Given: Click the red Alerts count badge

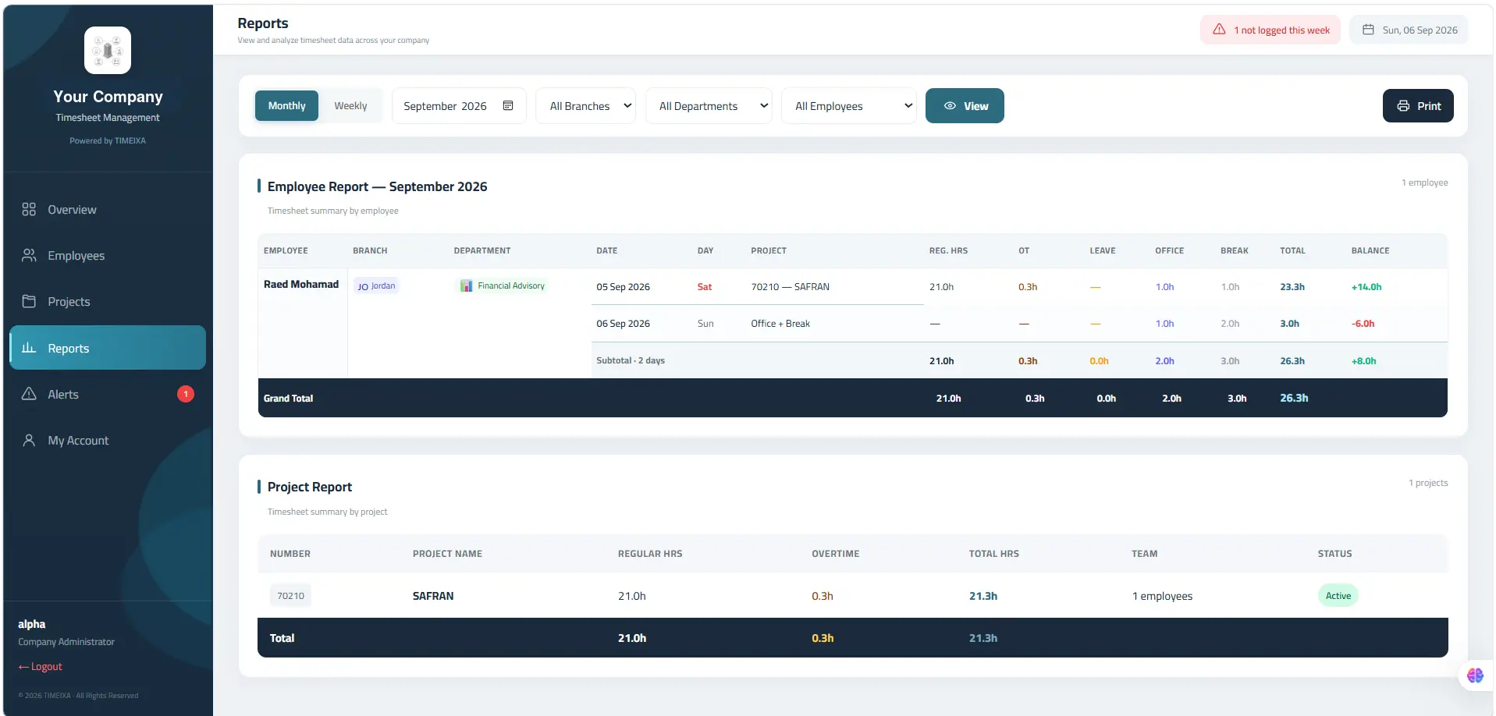Looking at the screenshot, I should [x=186, y=394].
